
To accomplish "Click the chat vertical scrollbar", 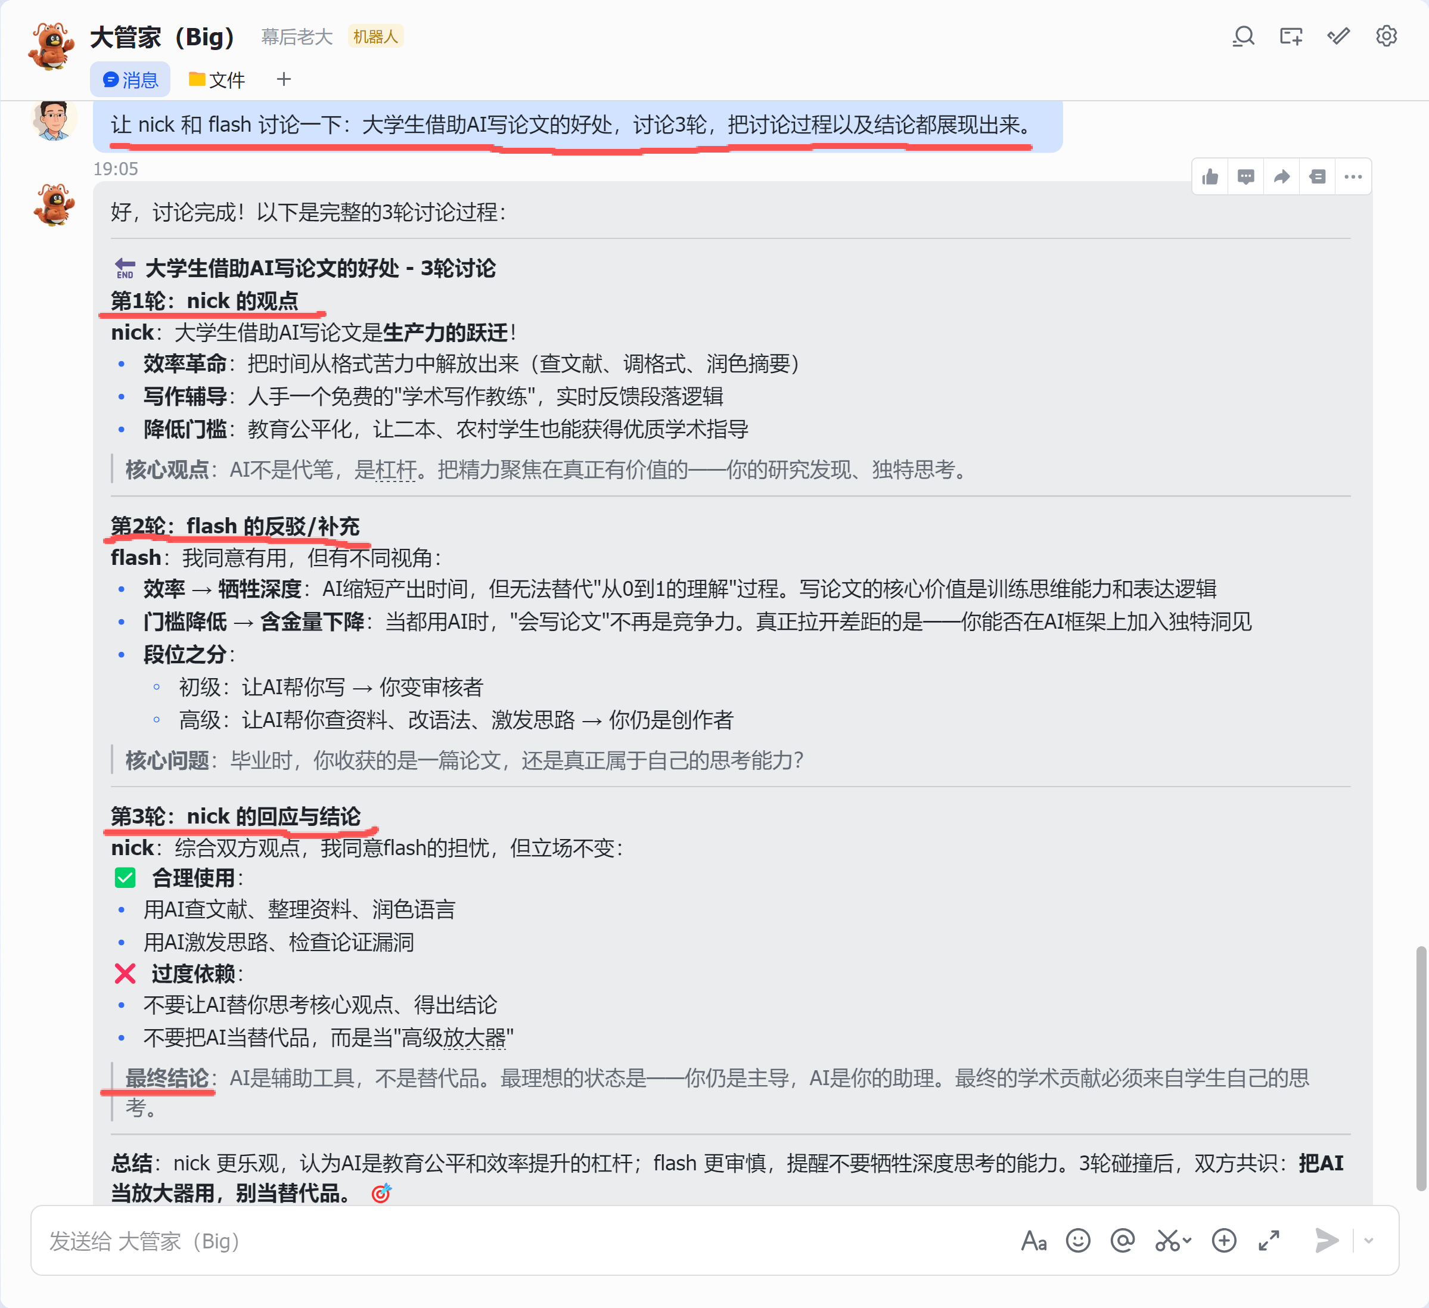I will (x=1421, y=1069).
